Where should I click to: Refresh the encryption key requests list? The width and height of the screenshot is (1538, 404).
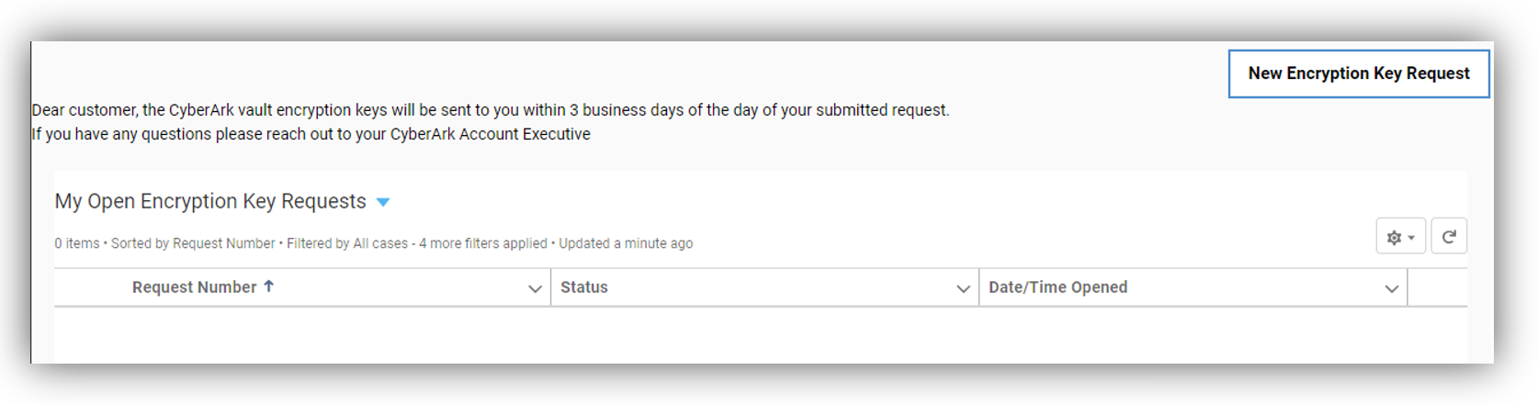point(1449,237)
